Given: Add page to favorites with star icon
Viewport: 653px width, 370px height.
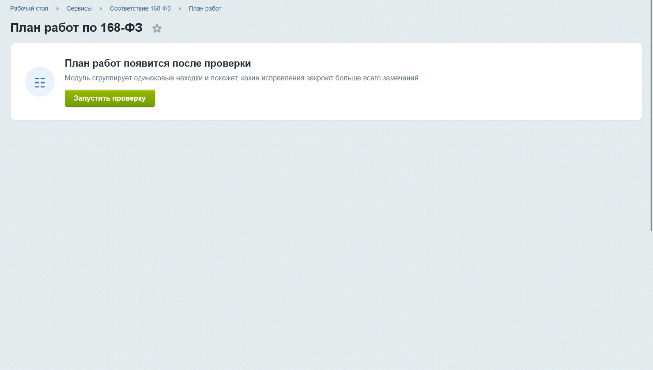Looking at the screenshot, I should 157,28.
